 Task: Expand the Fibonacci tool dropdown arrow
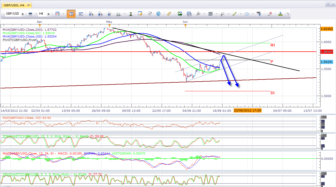pyautogui.click(x=216, y=14)
